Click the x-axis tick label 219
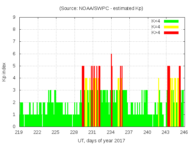 [x=19, y=132]
